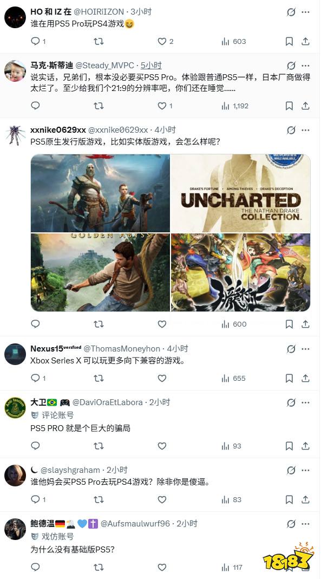Reply to the HOIRiIZON tweet
The width and height of the screenshot is (321, 579).
[35, 41]
